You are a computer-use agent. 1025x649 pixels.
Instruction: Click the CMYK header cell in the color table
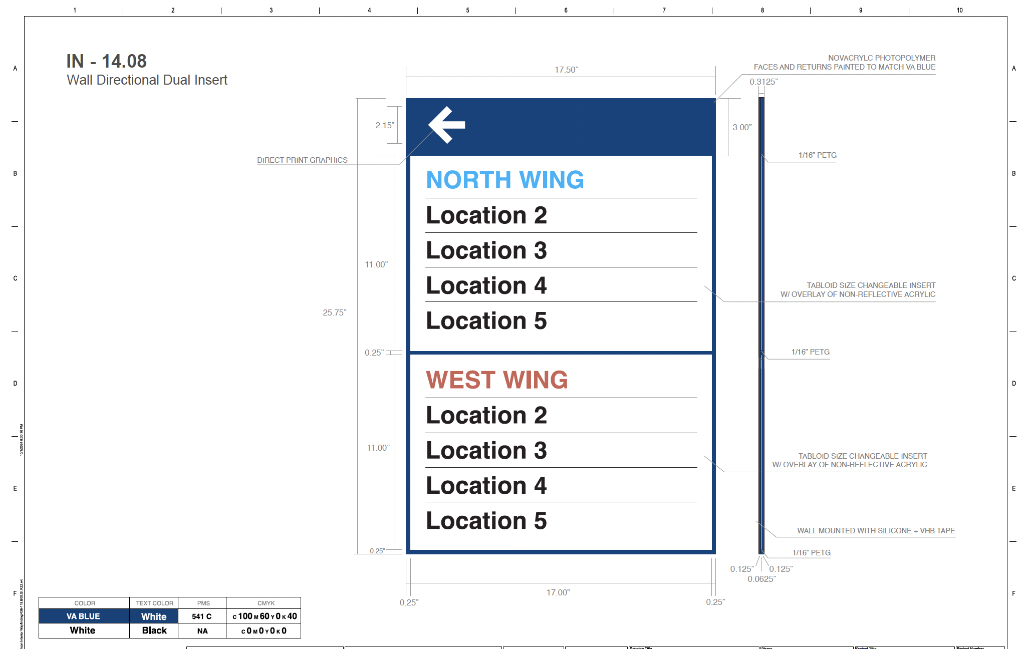266,603
